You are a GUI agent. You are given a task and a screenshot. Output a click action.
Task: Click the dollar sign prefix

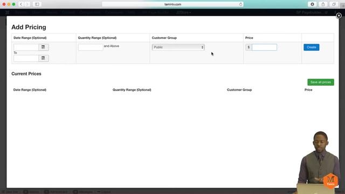tap(249, 47)
